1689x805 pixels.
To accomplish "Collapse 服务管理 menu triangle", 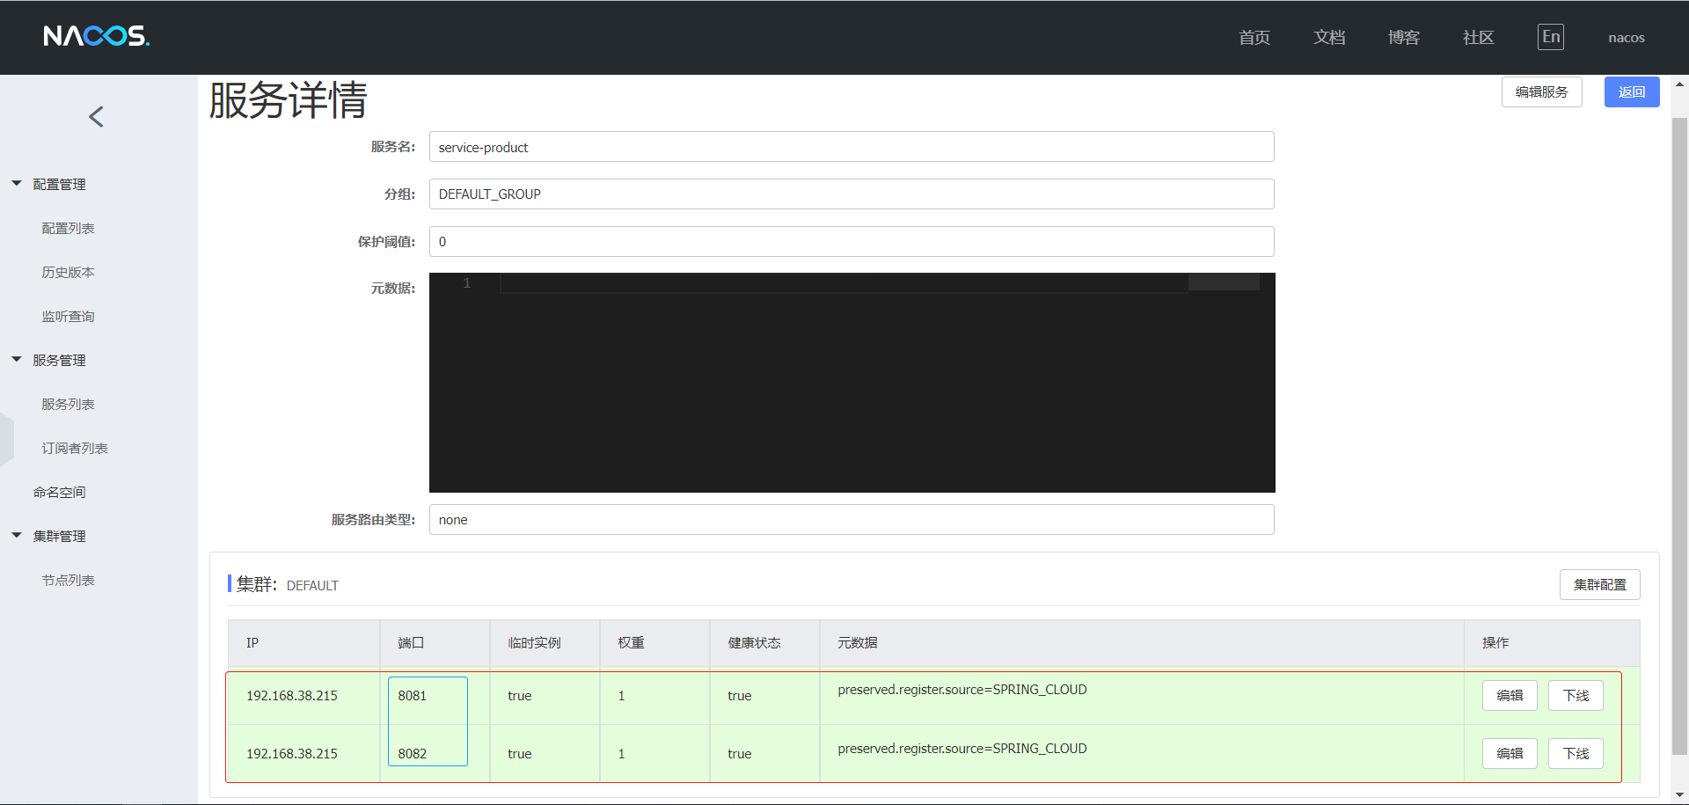I will 17,360.
